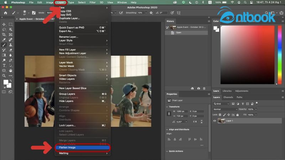Image resolution: width=285 pixels, height=160 pixels.
Task: Toggle pixel layer filter in Layers panel
Action: pyautogui.click(x=233, y=104)
